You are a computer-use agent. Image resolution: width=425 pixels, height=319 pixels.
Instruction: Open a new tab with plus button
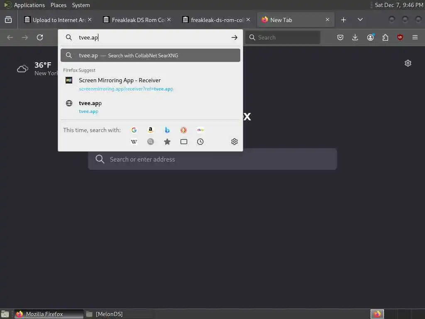click(x=343, y=20)
